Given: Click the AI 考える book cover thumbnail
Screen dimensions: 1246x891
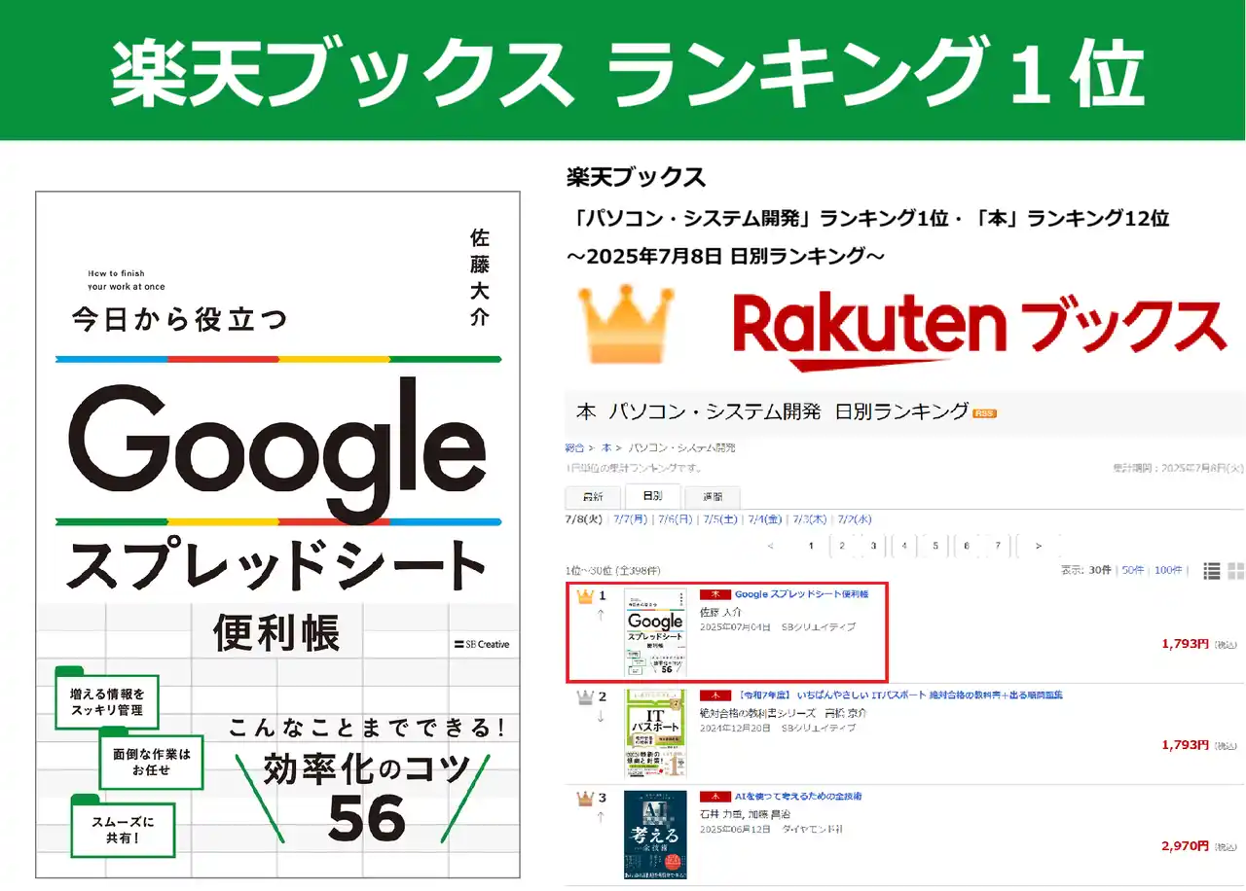Looking at the screenshot, I should (x=655, y=834).
